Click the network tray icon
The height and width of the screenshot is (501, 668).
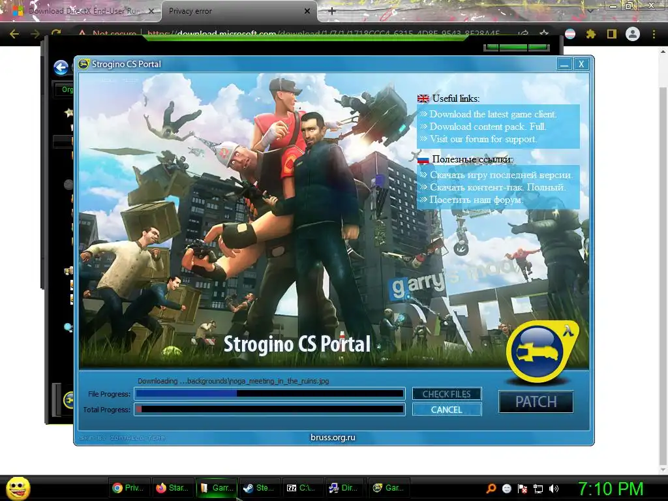point(538,489)
